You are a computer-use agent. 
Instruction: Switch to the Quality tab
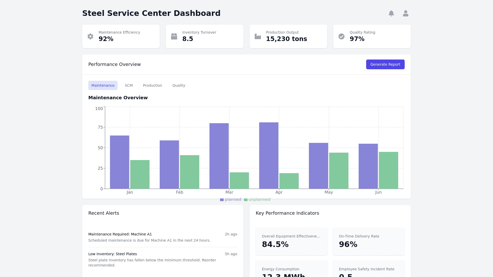[x=179, y=85]
